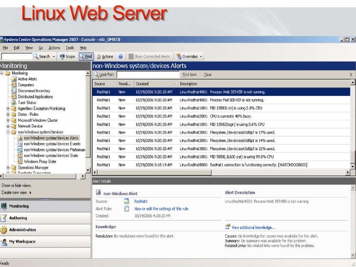Click non-Windows system/devices Performance icon
Viewport: 356px width, 267px height.
pos(20,150)
